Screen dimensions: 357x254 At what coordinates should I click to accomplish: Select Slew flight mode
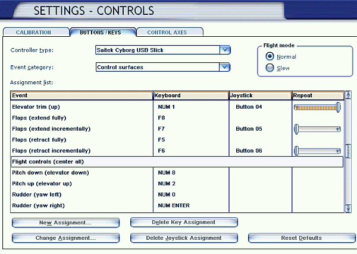tap(270, 68)
